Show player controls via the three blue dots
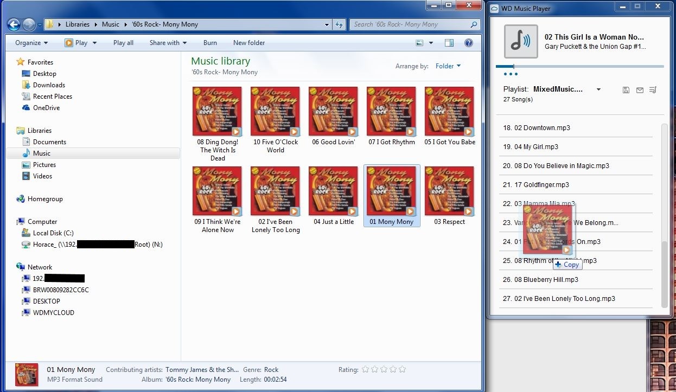Image resolution: width=676 pixels, height=392 pixels. pos(511,74)
